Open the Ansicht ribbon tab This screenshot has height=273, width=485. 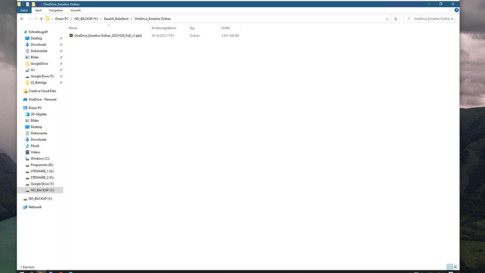(x=76, y=10)
